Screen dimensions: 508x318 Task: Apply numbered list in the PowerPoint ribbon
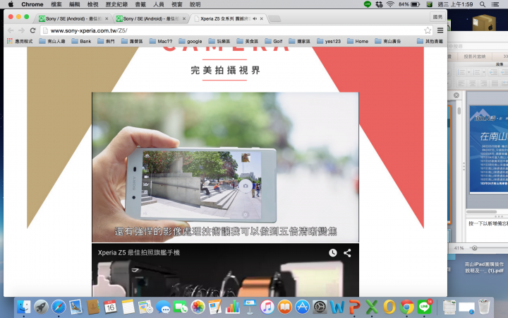point(476,72)
